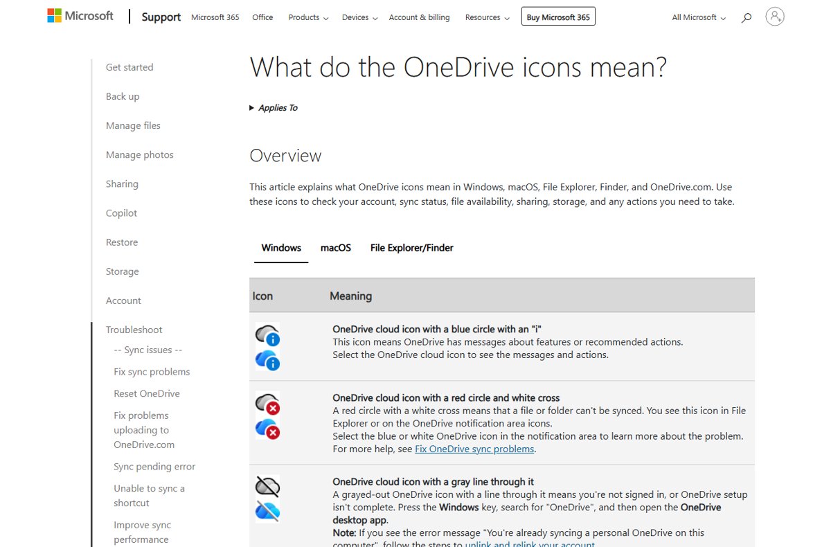Switch to the macOS tab
Viewport: 831px width, 547px height.
[336, 248]
